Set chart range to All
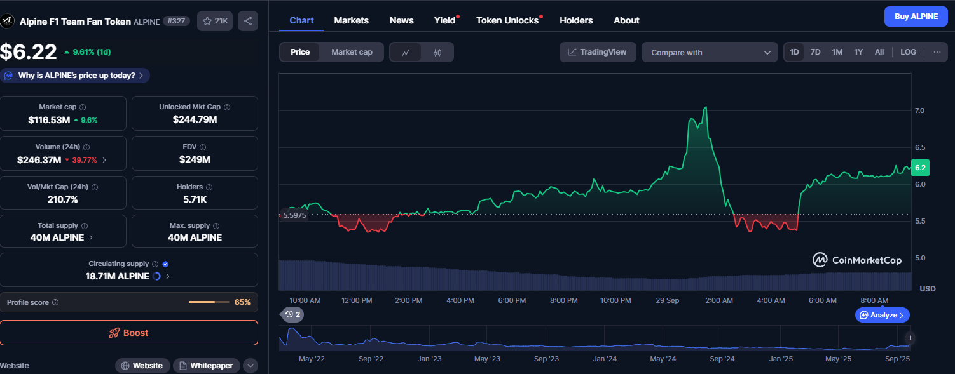This screenshot has width=955, height=374. click(879, 52)
